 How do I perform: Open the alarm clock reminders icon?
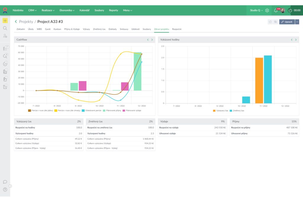click(5, 87)
